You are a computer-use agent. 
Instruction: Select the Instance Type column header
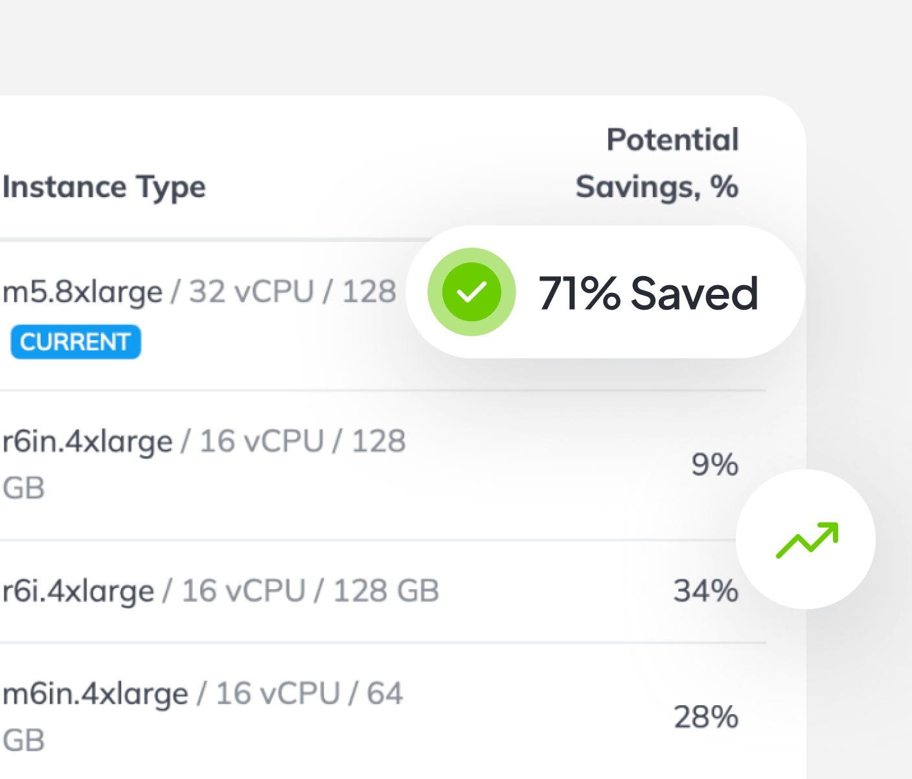click(104, 187)
